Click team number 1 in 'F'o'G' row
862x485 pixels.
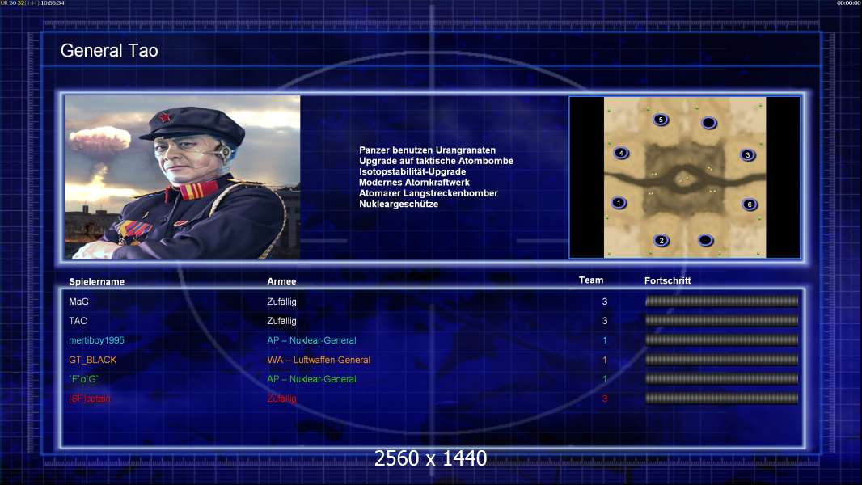605,379
